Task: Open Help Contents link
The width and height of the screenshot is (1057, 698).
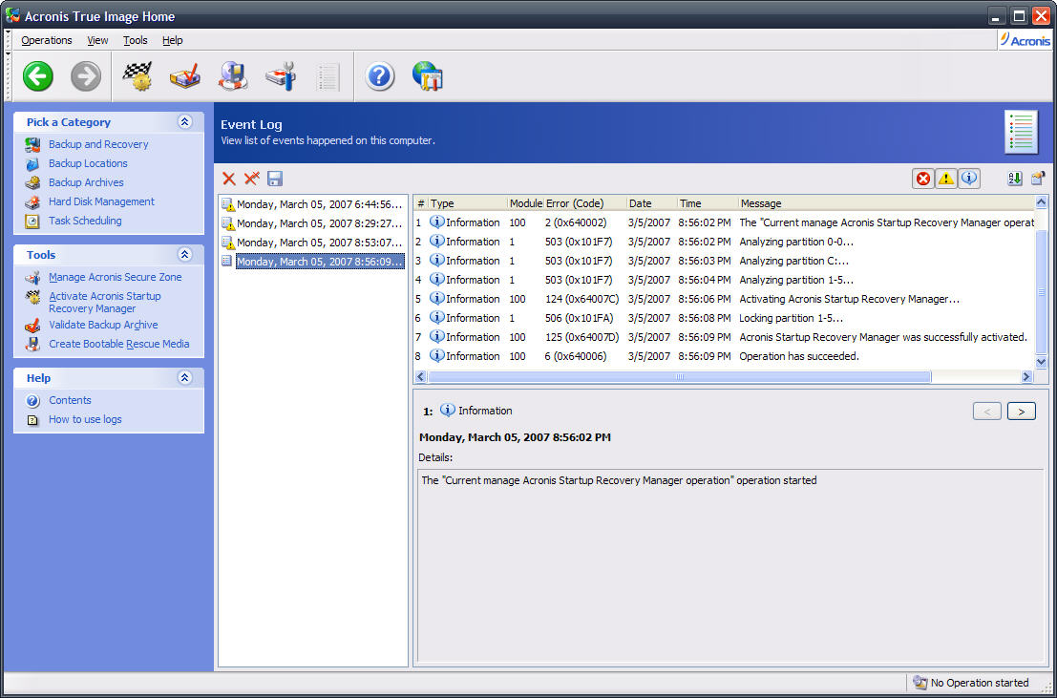Action: [70, 401]
